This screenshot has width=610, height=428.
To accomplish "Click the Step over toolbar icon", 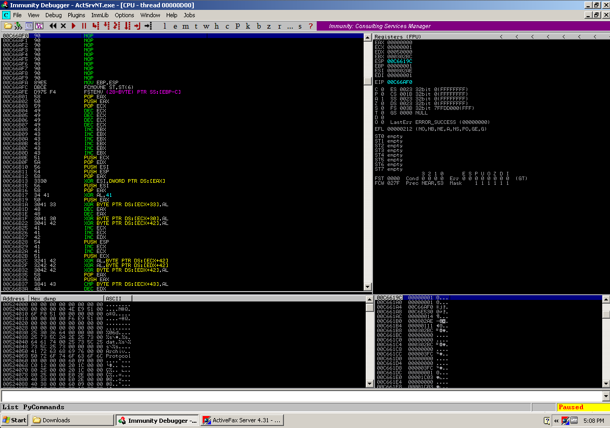I will [106, 26].
